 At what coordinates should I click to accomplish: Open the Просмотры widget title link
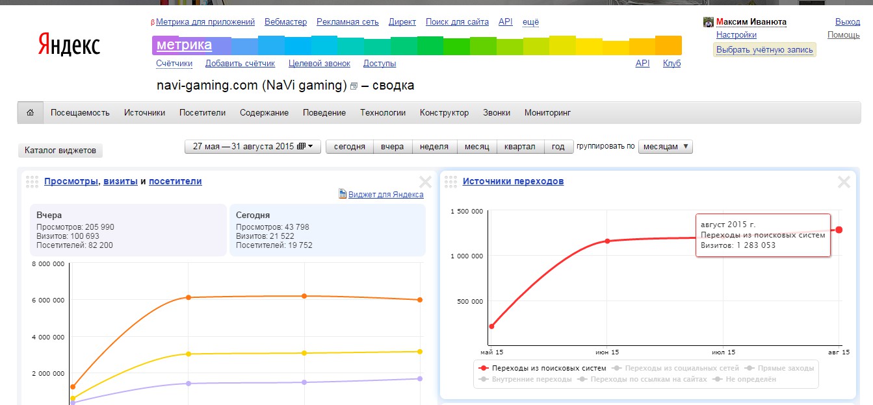point(72,182)
